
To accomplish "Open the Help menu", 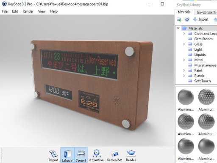I will point(54,11).
